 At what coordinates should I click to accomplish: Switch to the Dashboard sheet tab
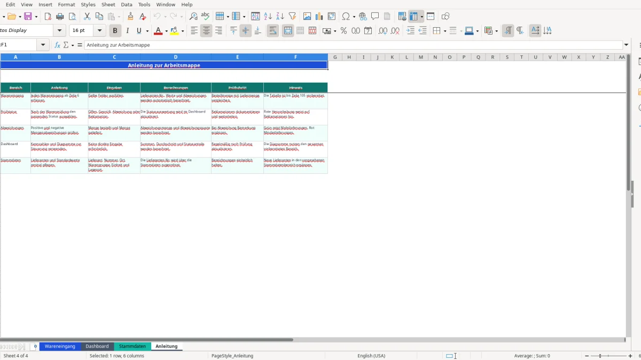97,346
